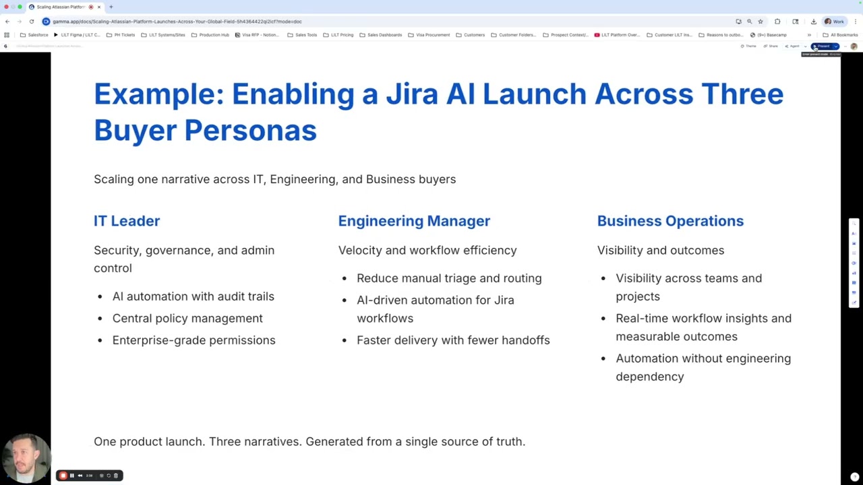The height and width of the screenshot is (485, 863).
Task: Open Sales Tools bookmark folder
Action: pyautogui.click(x=302, y=35)
